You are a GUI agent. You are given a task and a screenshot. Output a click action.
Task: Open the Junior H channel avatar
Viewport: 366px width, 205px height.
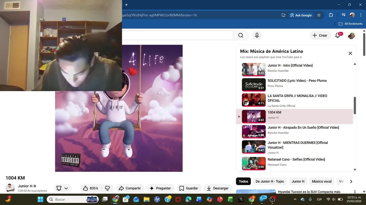(x=10, y=188)
